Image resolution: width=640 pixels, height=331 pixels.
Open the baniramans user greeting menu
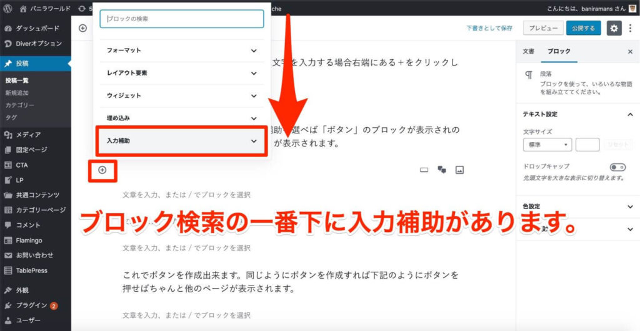click(x=586, y=8)
